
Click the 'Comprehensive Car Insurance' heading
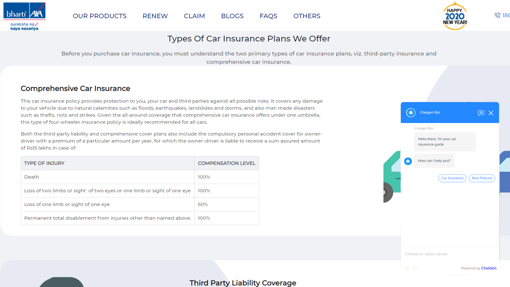[76, 88]
